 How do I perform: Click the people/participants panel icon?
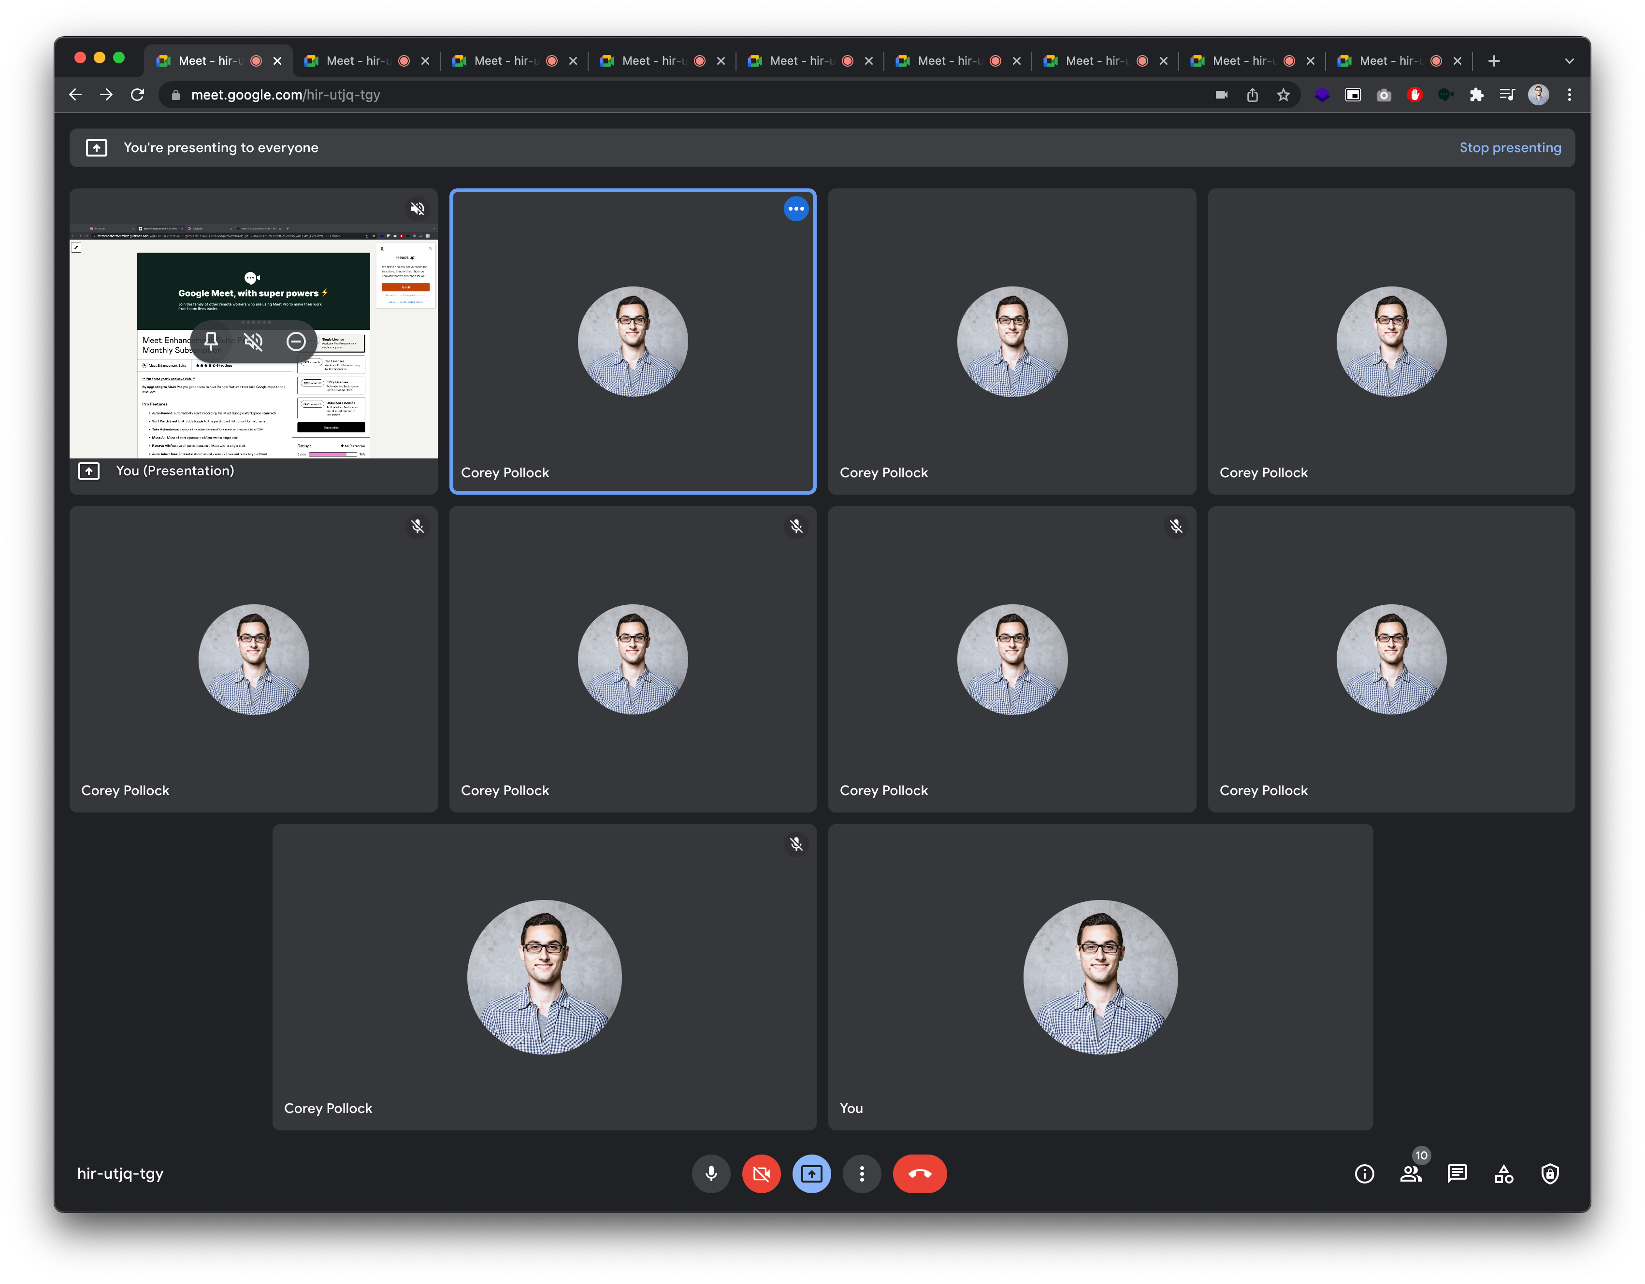pos(1410,1173)
